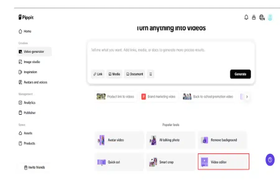Open Publisher page

click(x=27, y=113)
